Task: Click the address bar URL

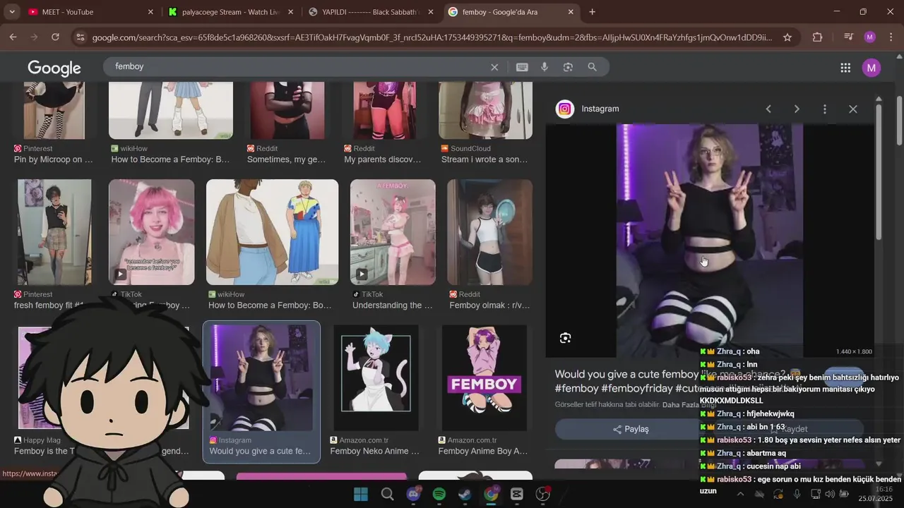Action: (x=431, y=37)
